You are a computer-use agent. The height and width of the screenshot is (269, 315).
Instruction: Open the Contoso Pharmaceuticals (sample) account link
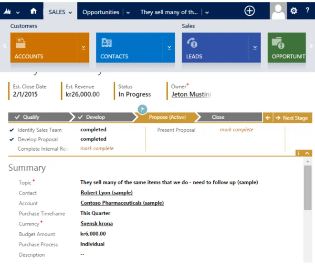[122, 203]
